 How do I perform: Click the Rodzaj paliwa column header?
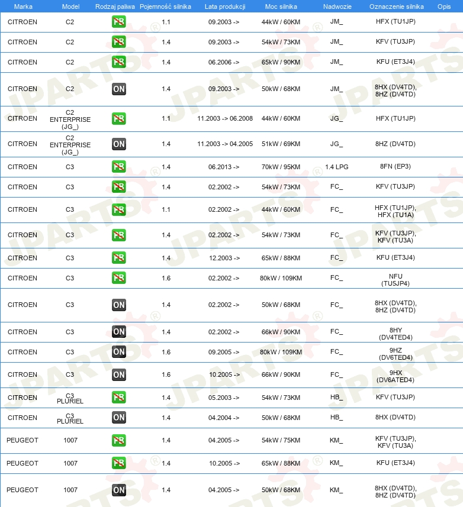click(115, 7)
